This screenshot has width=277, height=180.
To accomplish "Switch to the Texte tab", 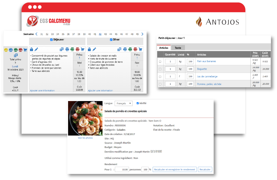I will 178,48.
